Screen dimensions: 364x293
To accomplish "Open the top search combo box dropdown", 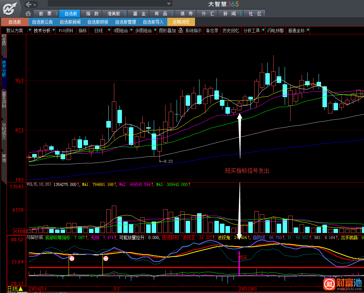I will tap(169, 4).
